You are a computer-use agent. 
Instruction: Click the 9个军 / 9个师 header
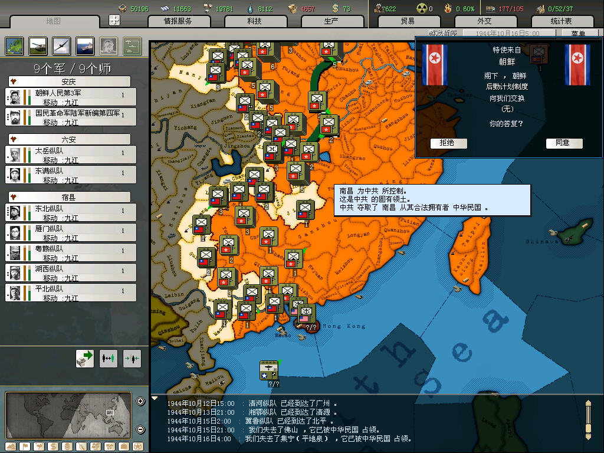coord(73,68)
